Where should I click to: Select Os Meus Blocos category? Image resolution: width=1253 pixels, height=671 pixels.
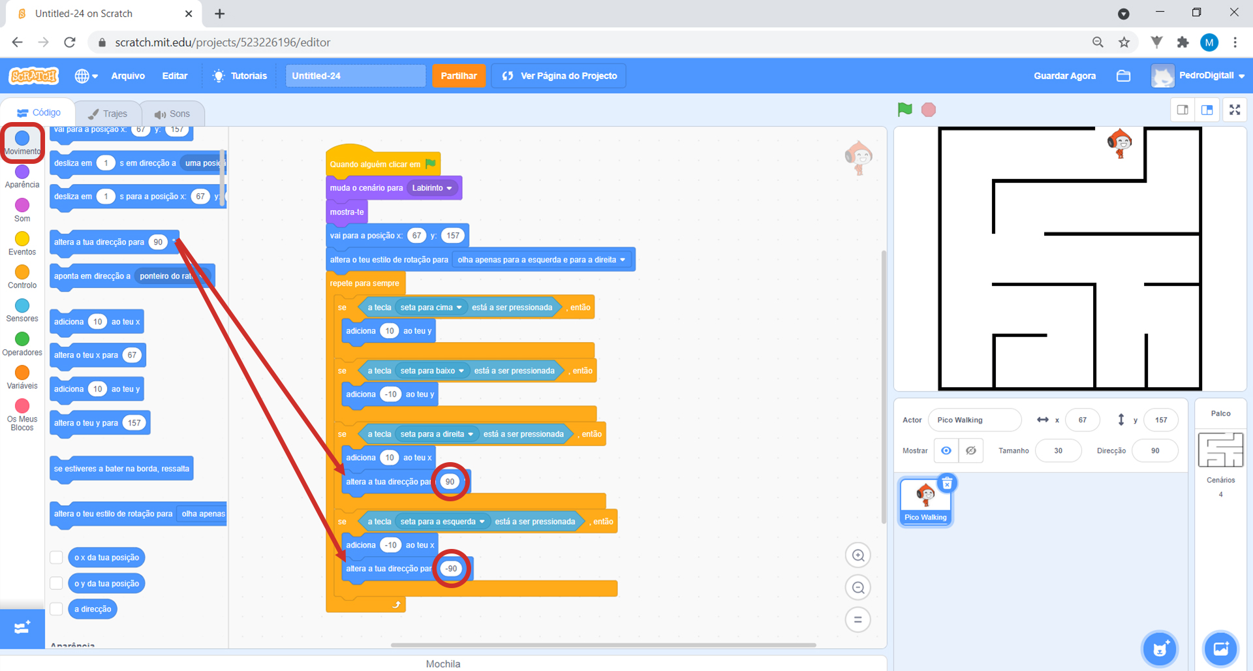click(22, 414)
